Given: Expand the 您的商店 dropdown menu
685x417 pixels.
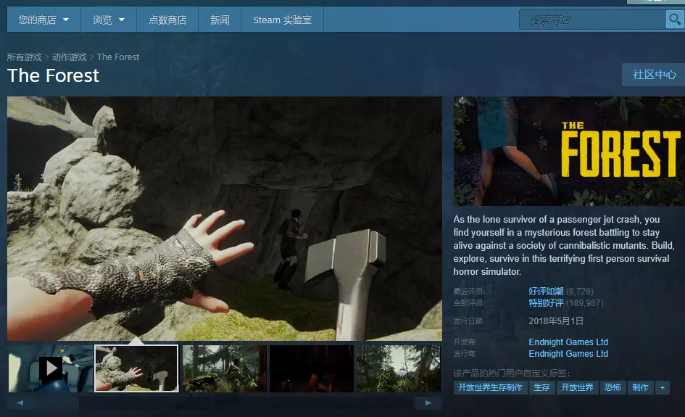Looking at the screenshot, I should point(43,20).
